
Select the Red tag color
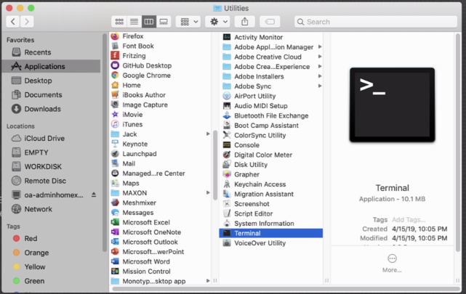click(x=16, y=239)
